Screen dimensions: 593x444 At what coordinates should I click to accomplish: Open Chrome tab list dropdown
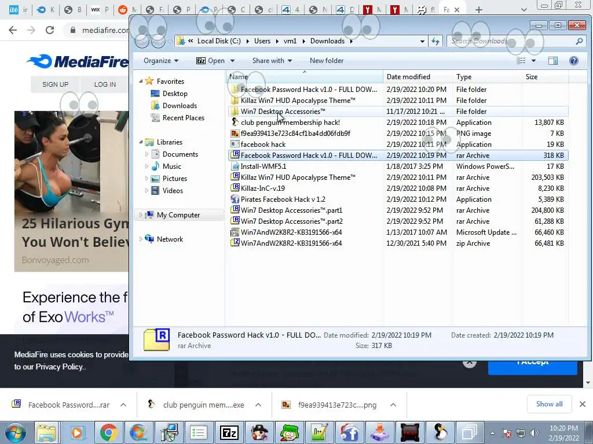click(x=524, y=10)
